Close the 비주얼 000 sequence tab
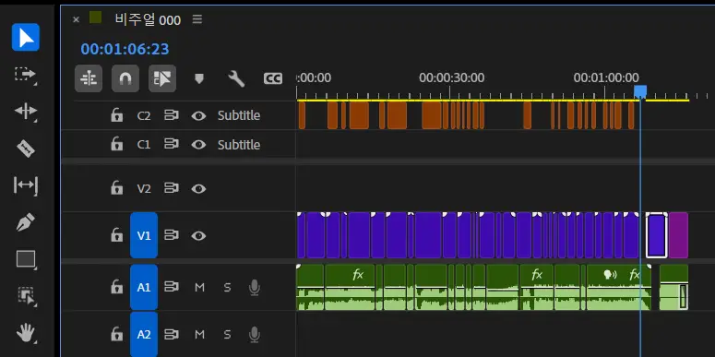 pyautogui.click(x=77, y=19)
